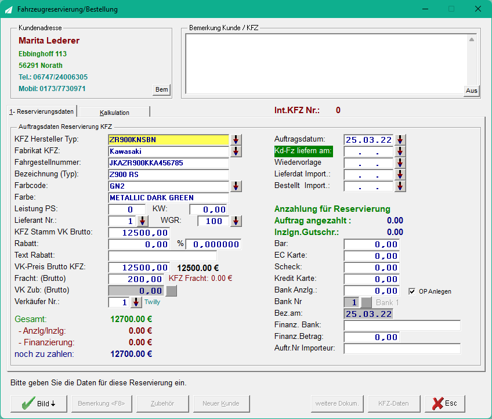Viewport: 492px width, 419px height.
Task: Toggle the OP Anlegen checkbox
Action: [x=412, y=291]
